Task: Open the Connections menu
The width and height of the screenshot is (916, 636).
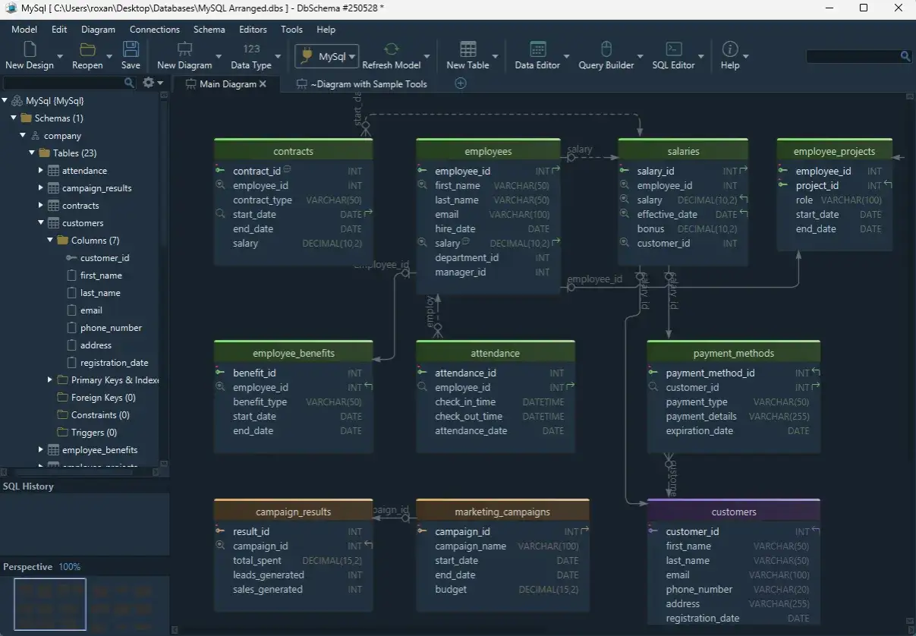Action: coord(155,30)
